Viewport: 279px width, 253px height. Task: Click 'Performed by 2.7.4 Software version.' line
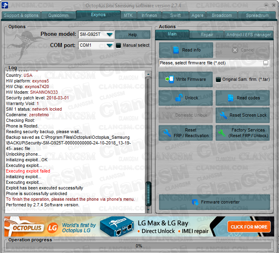[x=43, y=205]
